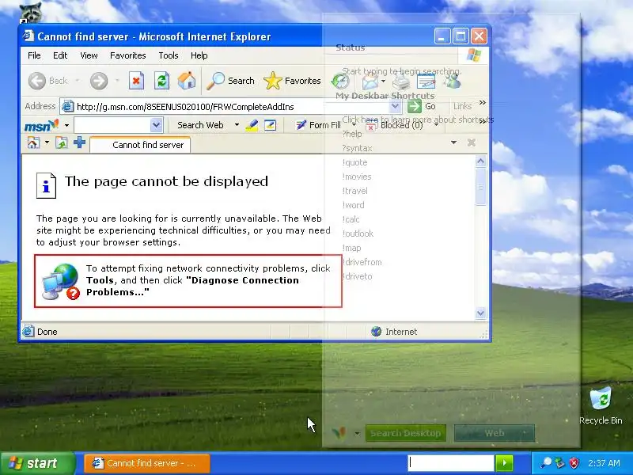Refresh the page using the green arrows icon

coord(161,81)
